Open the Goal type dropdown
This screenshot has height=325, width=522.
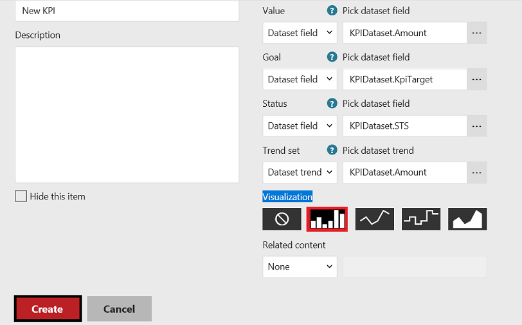(x=300, y=79)
